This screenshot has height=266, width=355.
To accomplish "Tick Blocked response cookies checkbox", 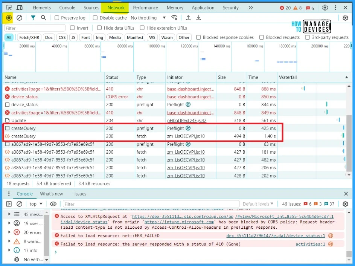I will tap(198, 37).
